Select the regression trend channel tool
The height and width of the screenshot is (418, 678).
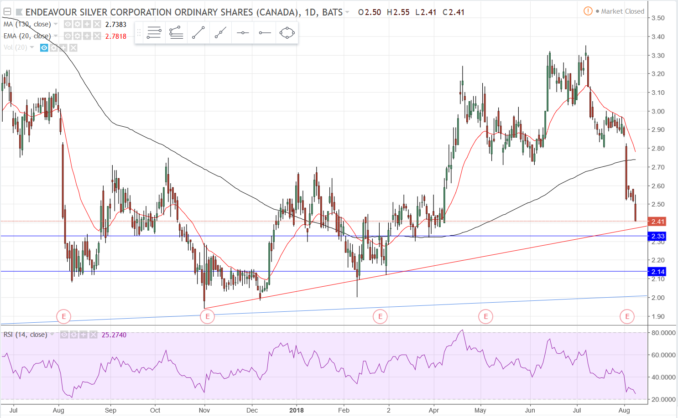click(x=176, y=33)
